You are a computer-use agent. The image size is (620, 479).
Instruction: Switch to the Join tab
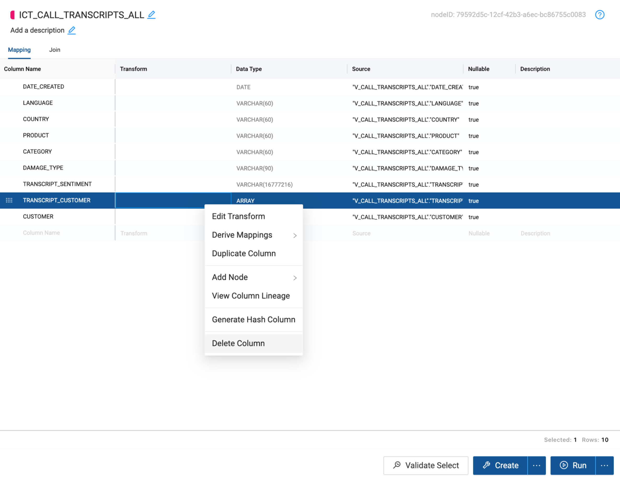click(55, 50)
